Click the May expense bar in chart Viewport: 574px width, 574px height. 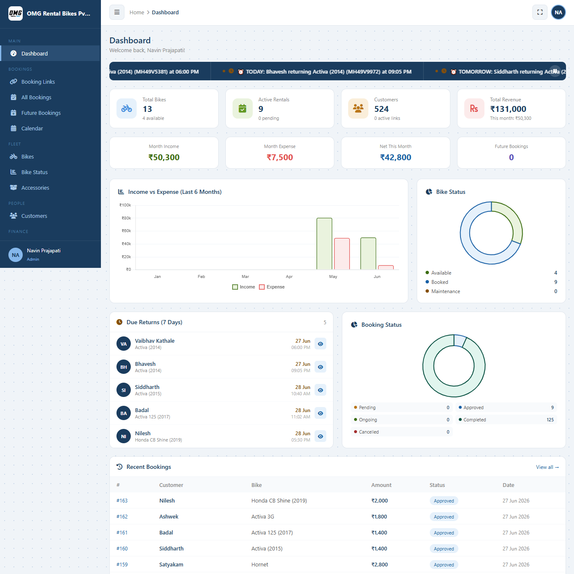click(x=342, y=254)
